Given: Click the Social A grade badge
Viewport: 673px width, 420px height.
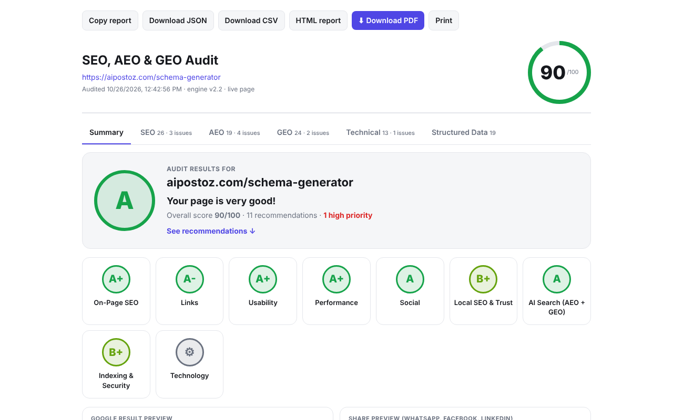Looking at the screenshot, I should pos(410,279).
